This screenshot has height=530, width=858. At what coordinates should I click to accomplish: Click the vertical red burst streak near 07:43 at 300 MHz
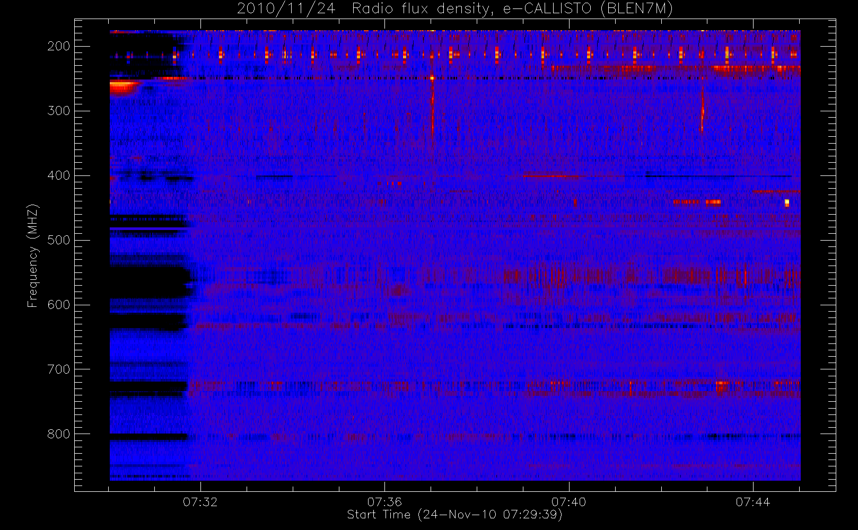click(702, 110)
